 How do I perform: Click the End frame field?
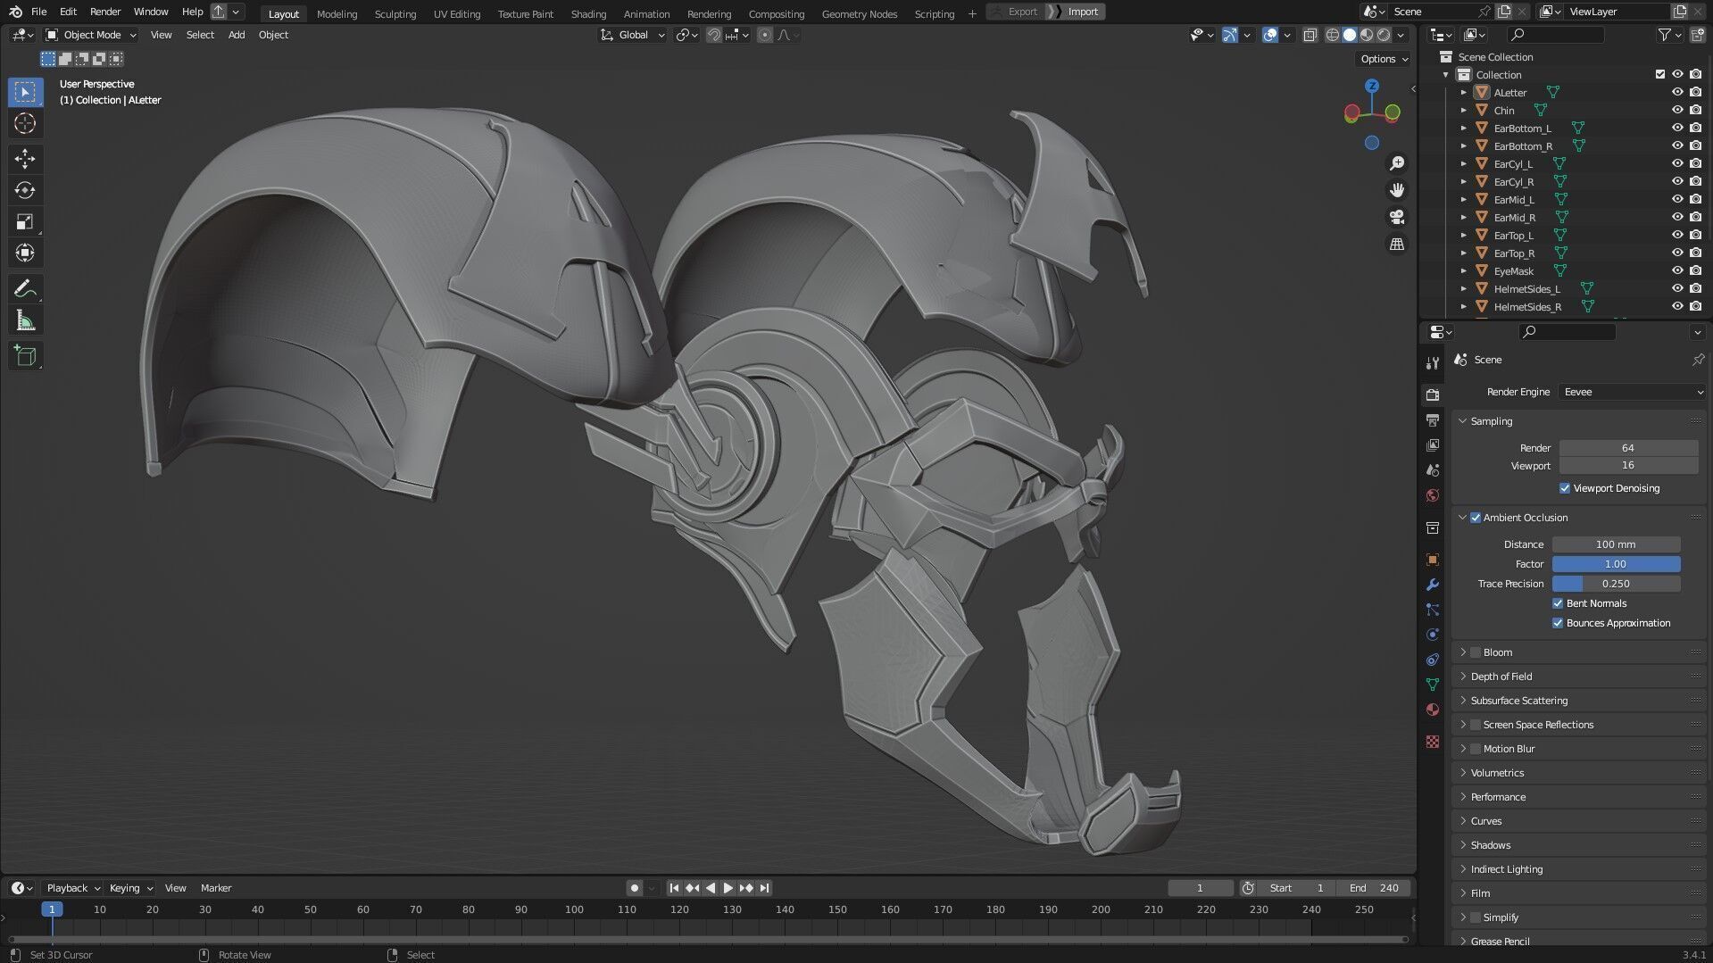[x=1374, y=888]
